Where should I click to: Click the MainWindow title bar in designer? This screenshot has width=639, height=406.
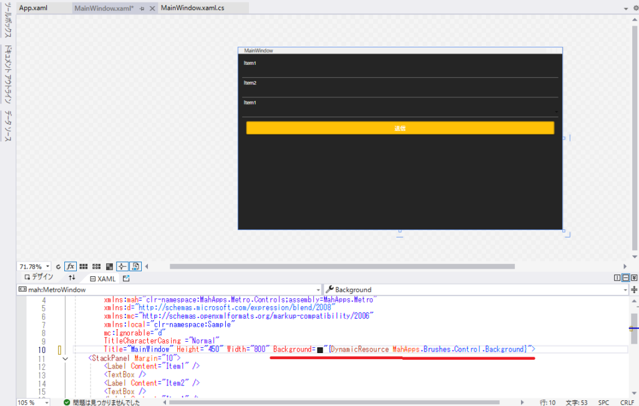400,51
